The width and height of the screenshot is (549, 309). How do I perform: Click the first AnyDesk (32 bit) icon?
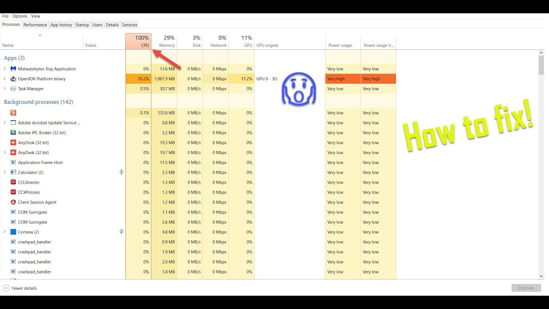tap(13, 142)
